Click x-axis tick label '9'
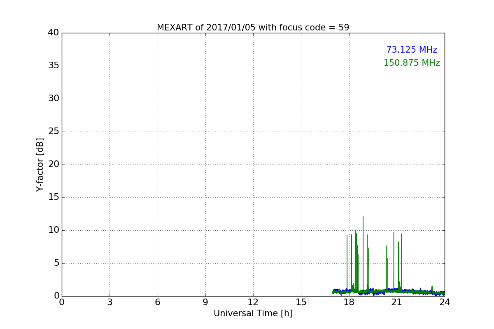Screen dimensions: 494x329 point(205,302)
